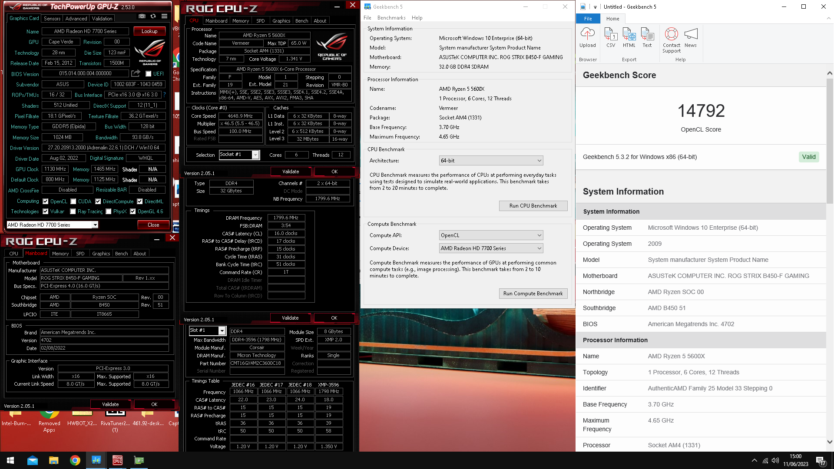The image size is (834, 469).
Task: Click Run Compute Benchmark
Action: click(533, 294)
